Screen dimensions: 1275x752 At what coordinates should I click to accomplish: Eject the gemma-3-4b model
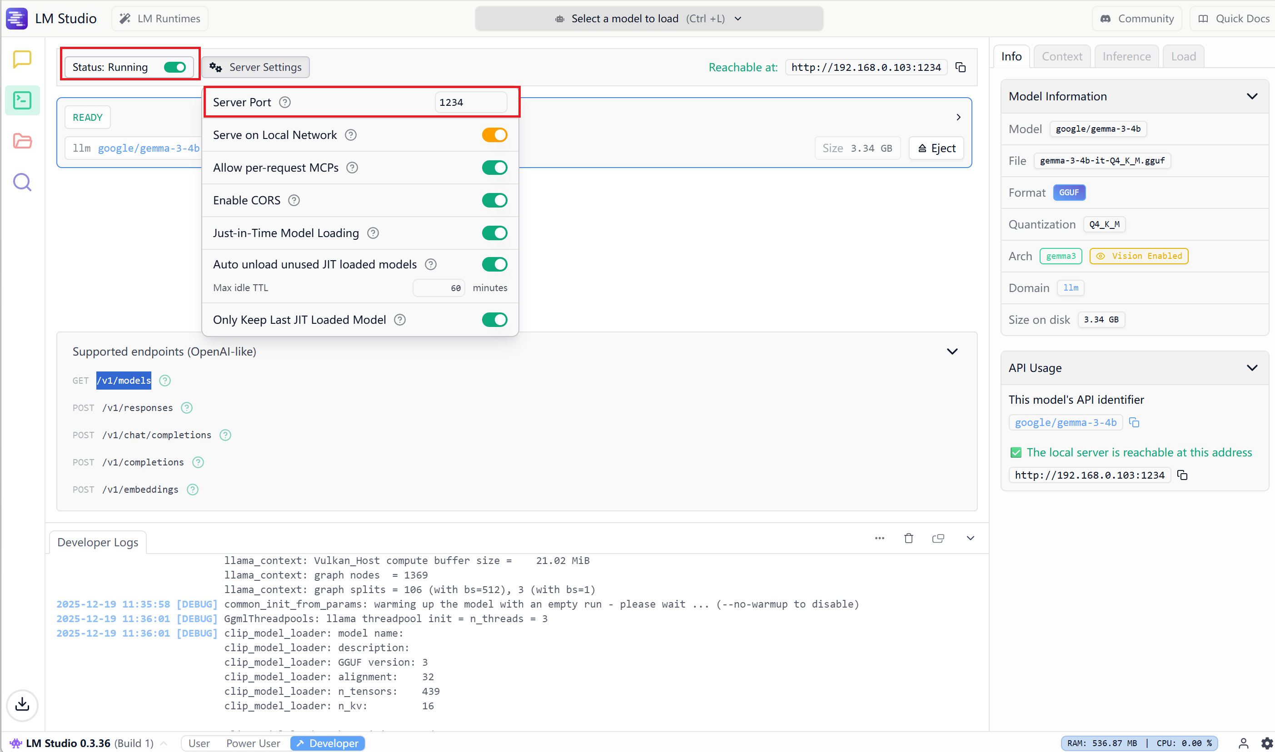click(x=936, y=148)
